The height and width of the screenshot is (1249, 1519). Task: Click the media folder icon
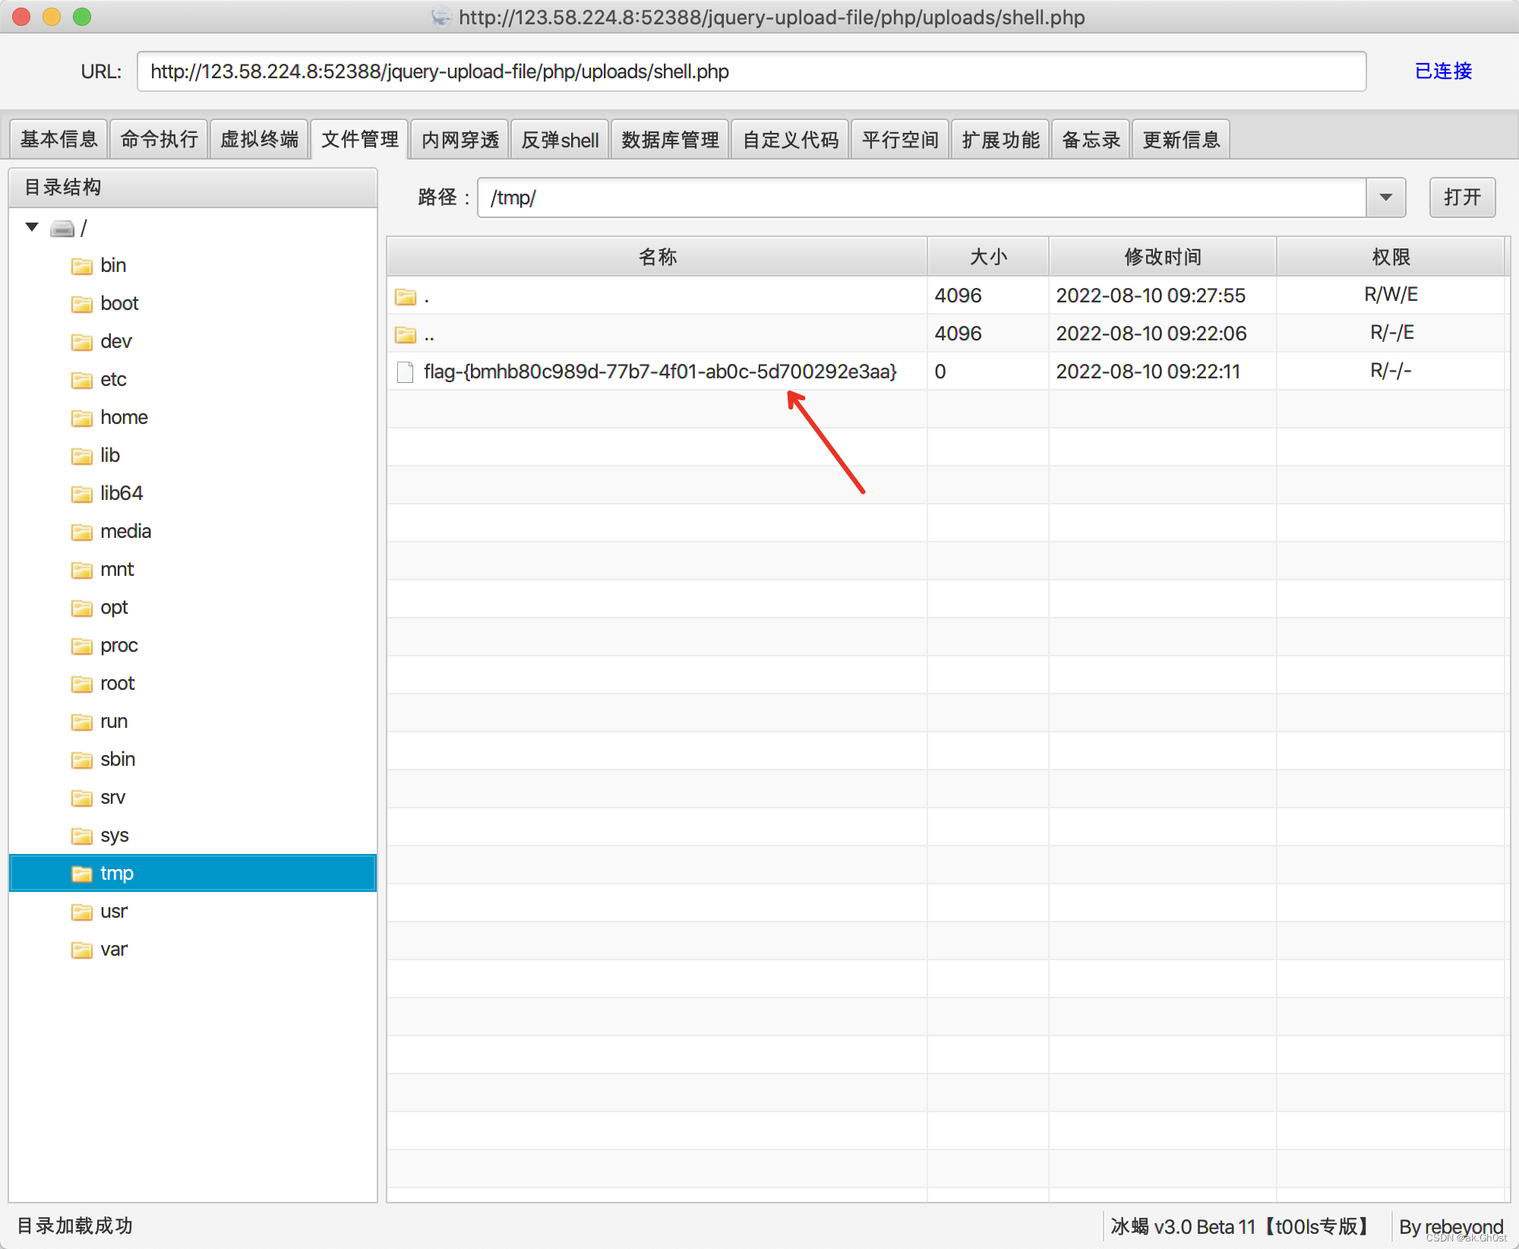coord(81,532)
